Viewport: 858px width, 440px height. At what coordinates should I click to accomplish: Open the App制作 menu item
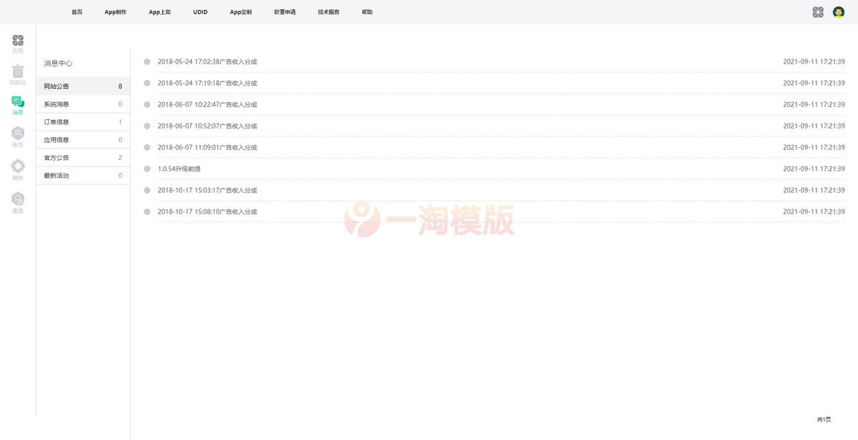tap(115, 11)
